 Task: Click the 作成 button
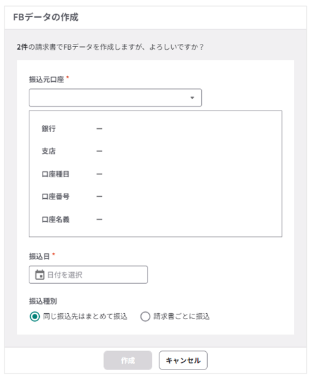[128, 360]
